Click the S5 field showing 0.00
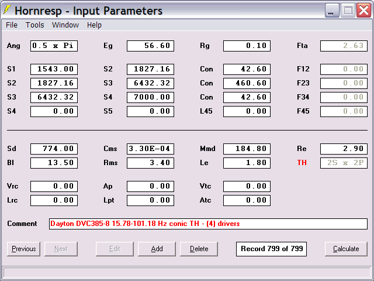374x281 pixels. 151,111
